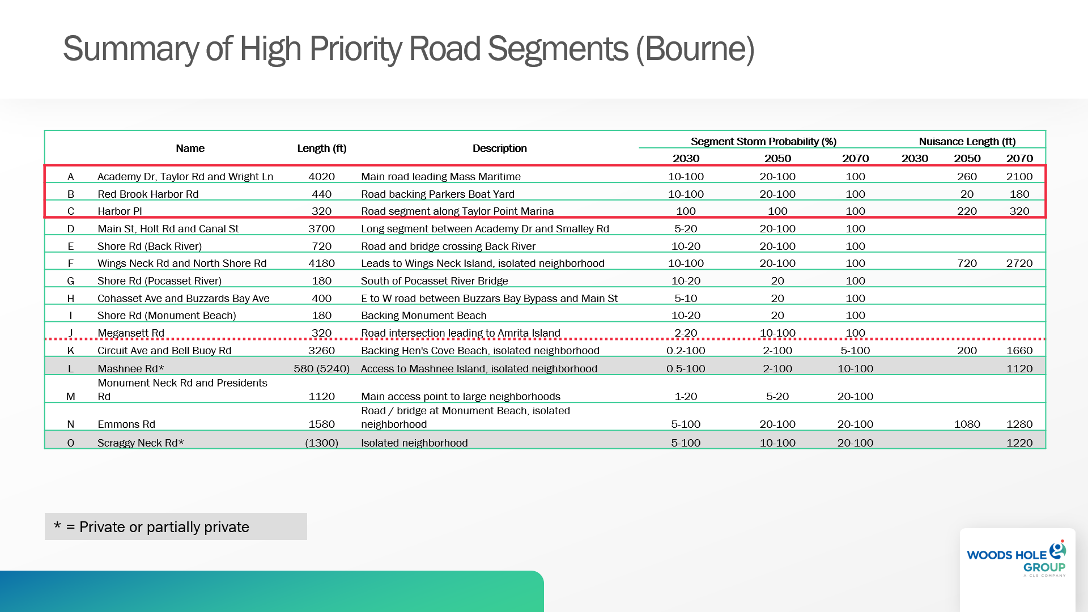Click the 'Shore Rd (Pocasset River)' cell
The height and width of the screenshot is (612, 1088).
pyautogui.click(x=159, y=281)
